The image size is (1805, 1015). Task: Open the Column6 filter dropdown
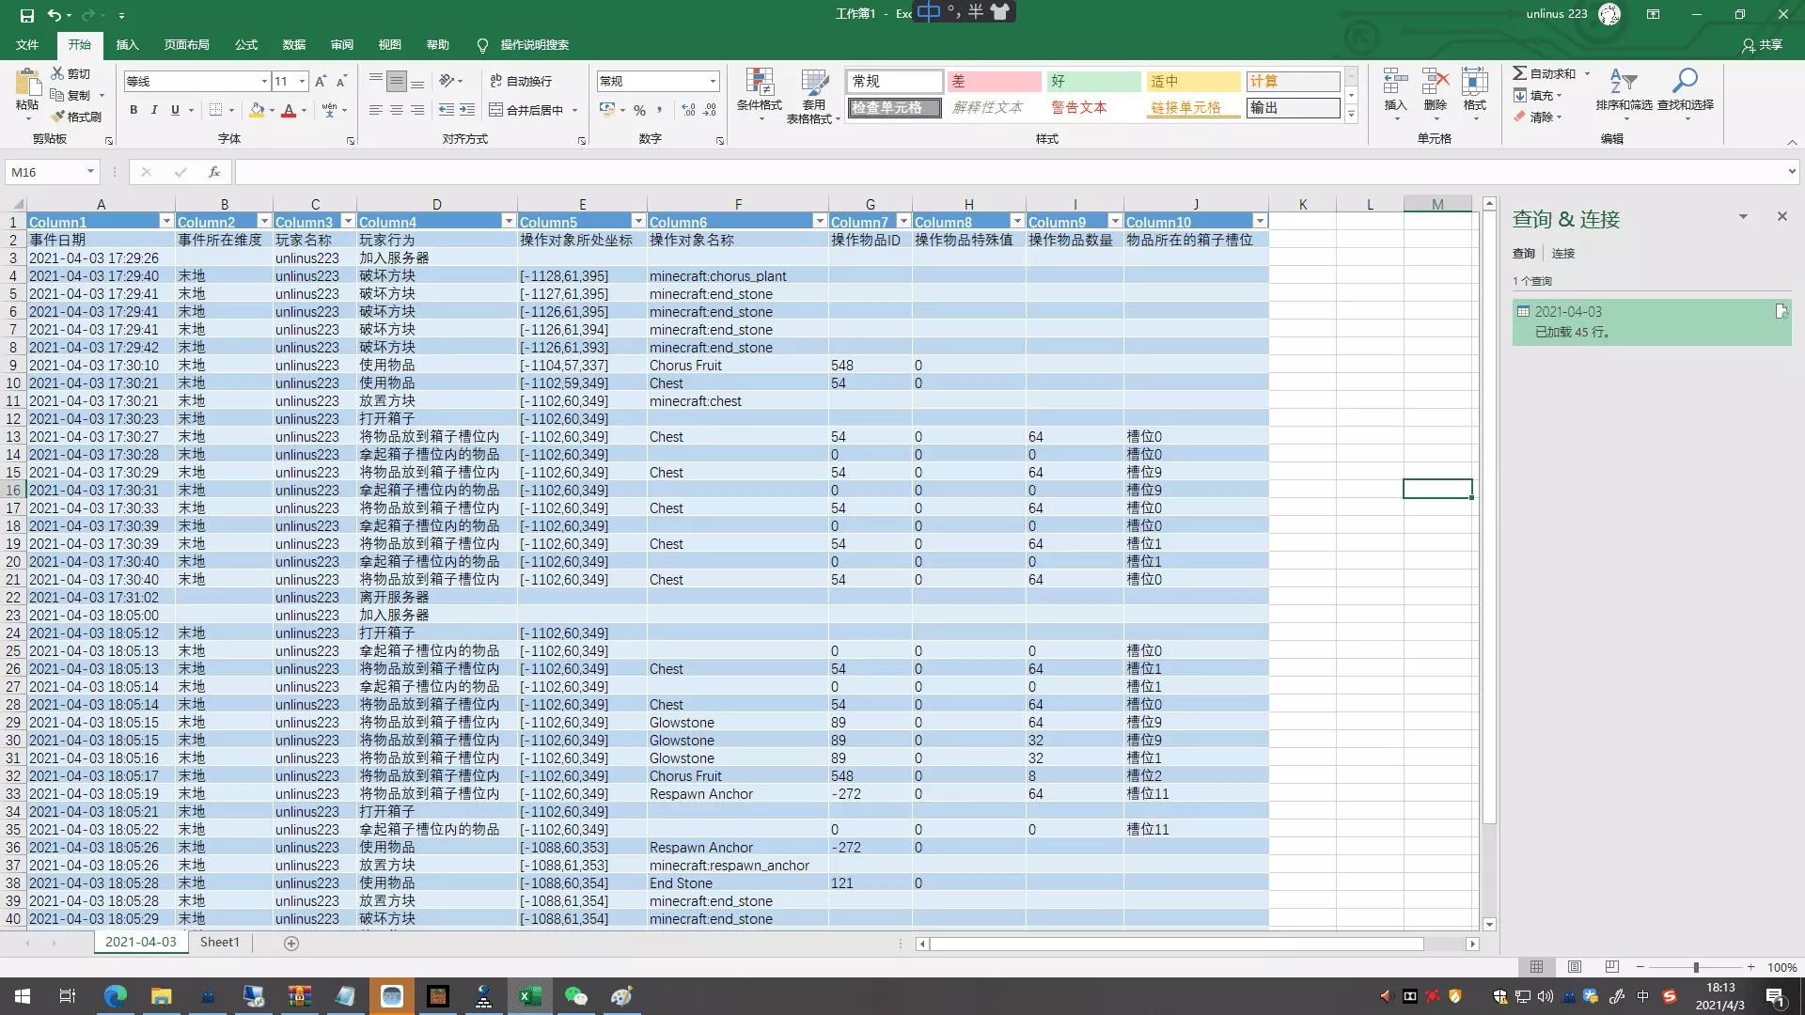819,222
